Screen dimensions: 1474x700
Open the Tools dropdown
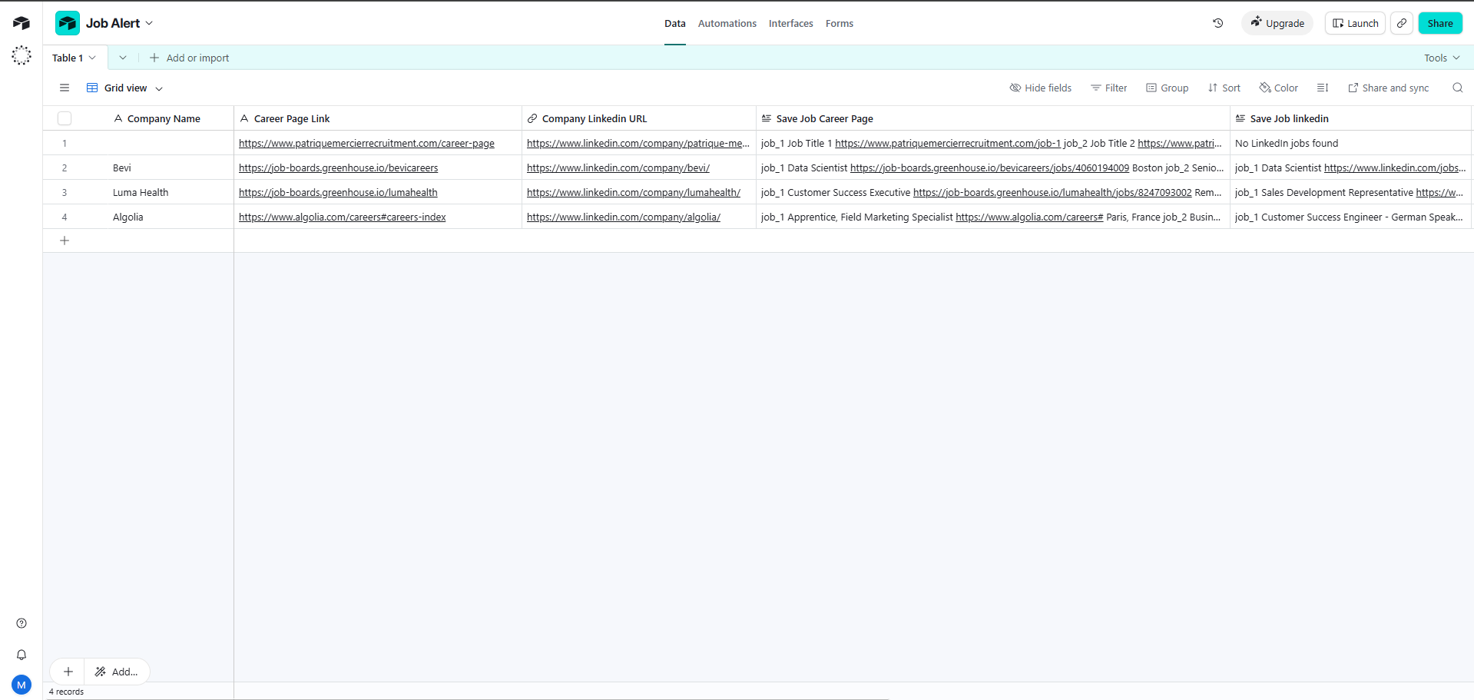coord(1442,57)
